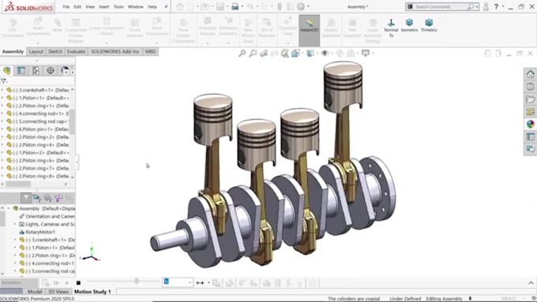Expand 4.connecting rod<1> in motion study tree
The height and width of the screenshot is (302, 537).
(15, 263)
